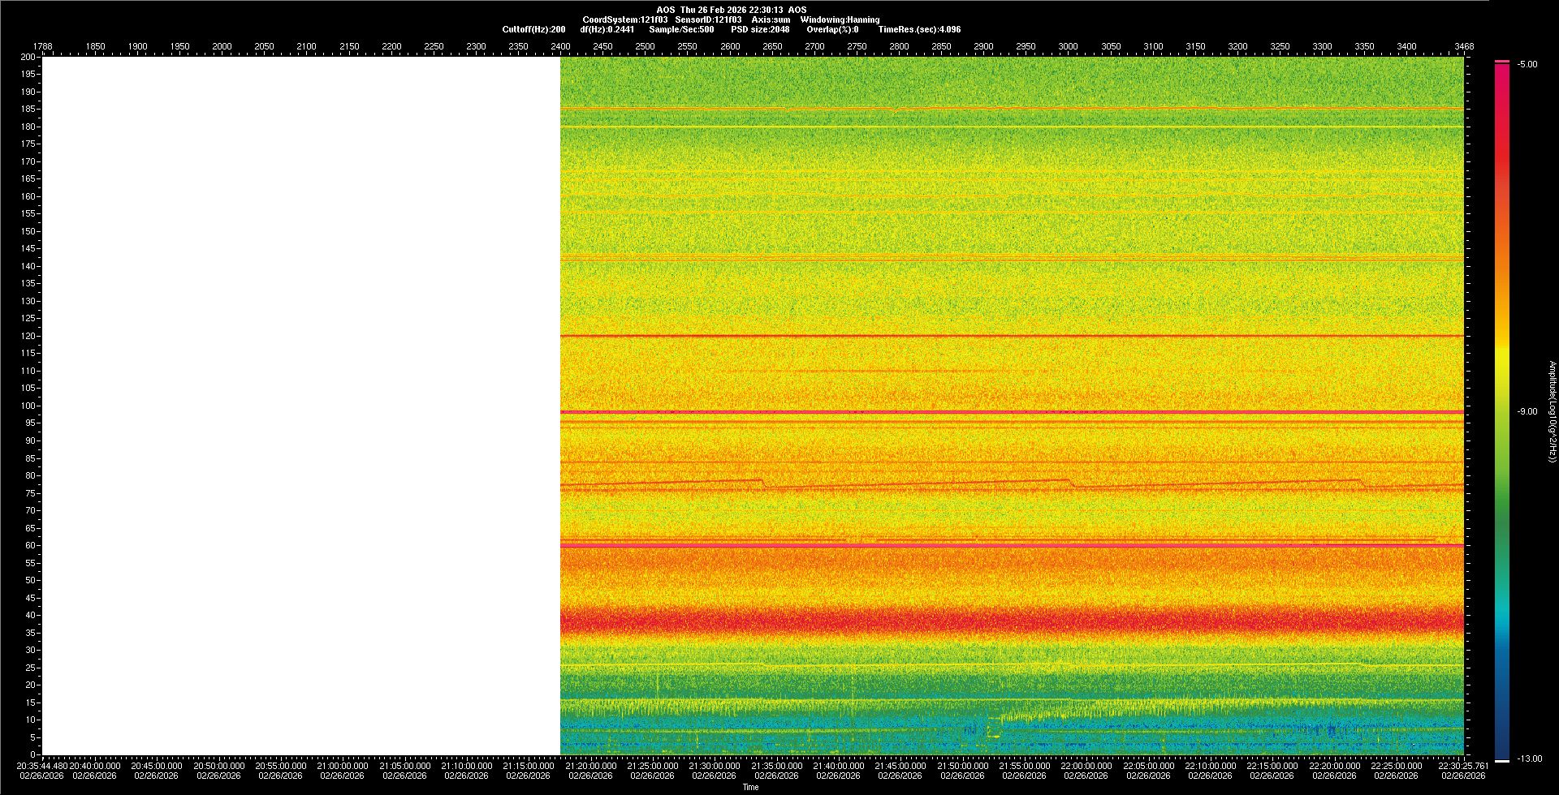Click the -13.00 minimum on the color scale
Screen dimensions: 1559x795
click(x=1528, y=758)
